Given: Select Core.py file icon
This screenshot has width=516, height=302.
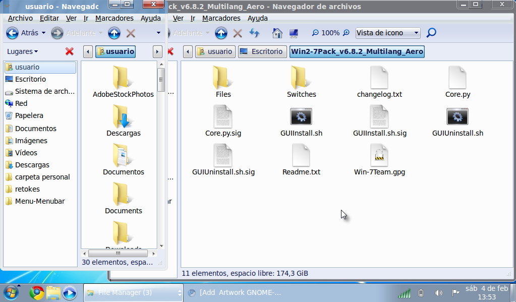Looking at the screenshot, I should coord(457,77).
